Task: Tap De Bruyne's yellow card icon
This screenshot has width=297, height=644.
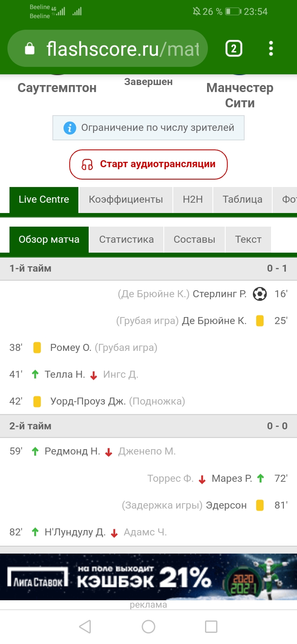Action: click(260, 321)
